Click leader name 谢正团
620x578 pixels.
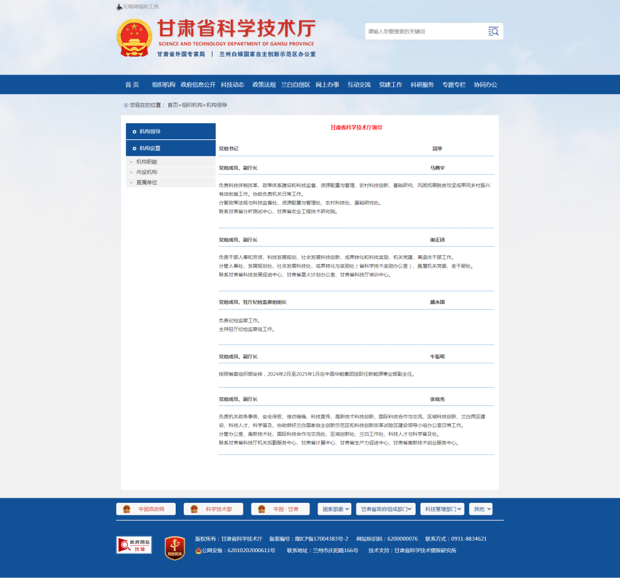coord(437,240)
